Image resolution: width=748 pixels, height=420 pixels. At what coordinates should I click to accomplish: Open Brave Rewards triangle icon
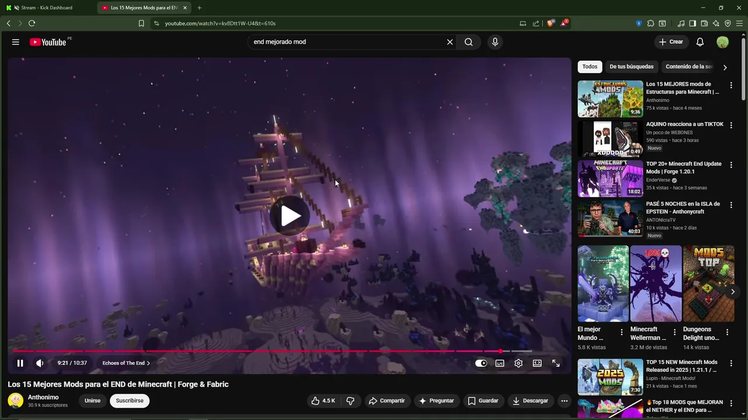pyautogui.click(x=564, y=23)
